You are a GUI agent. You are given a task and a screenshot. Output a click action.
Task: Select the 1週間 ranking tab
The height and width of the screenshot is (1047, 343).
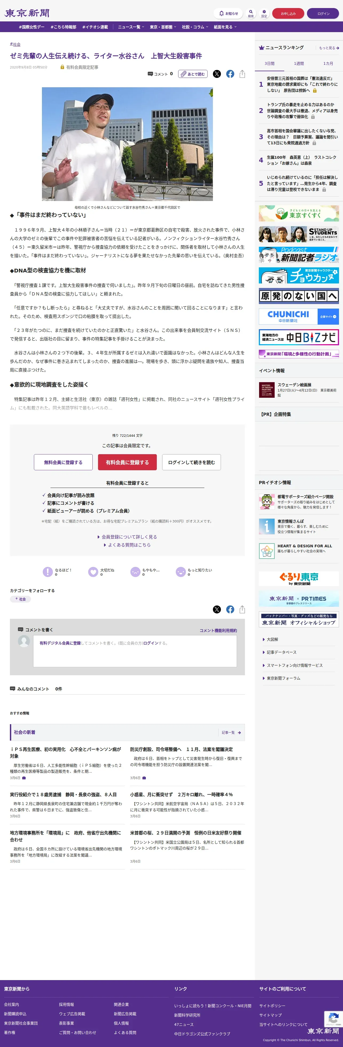click(299, 63)
